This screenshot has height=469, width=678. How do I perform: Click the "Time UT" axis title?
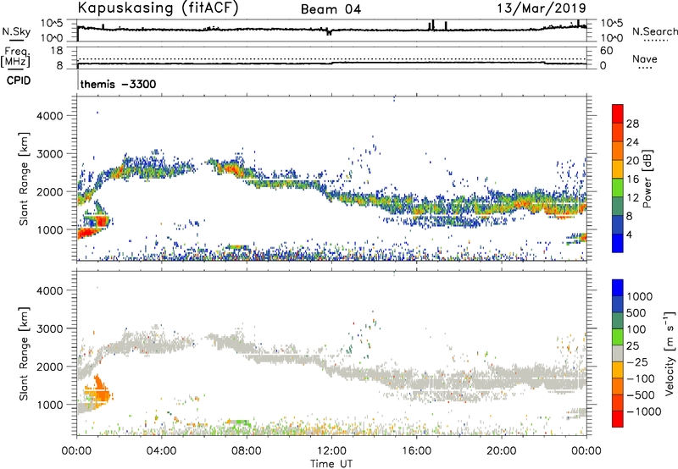tap(331, 464)
